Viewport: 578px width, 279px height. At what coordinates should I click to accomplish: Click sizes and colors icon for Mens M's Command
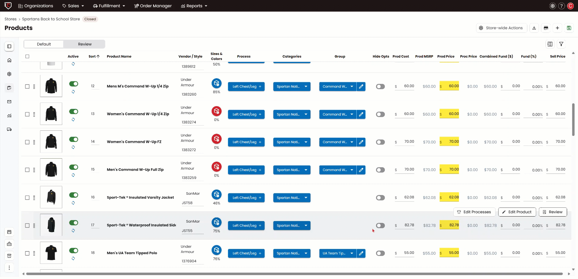tap(217, 83)
